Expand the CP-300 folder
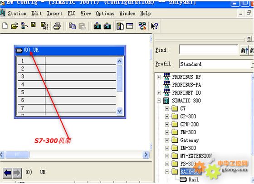Image resolution: width=254 pixels, height=184 pixels. (167, 116)
